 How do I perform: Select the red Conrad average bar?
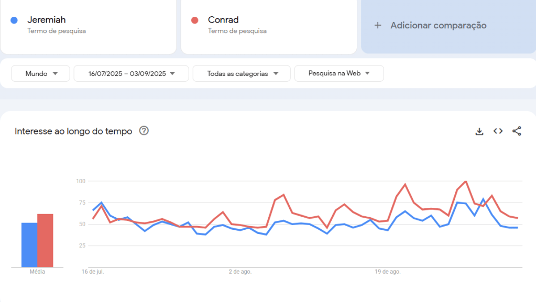45,241
